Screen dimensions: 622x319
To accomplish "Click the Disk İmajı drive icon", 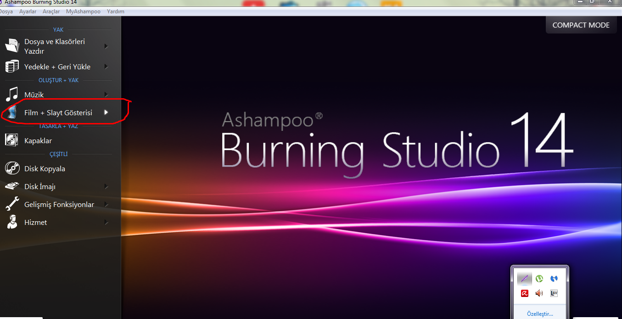I will [x=12, y=186].
